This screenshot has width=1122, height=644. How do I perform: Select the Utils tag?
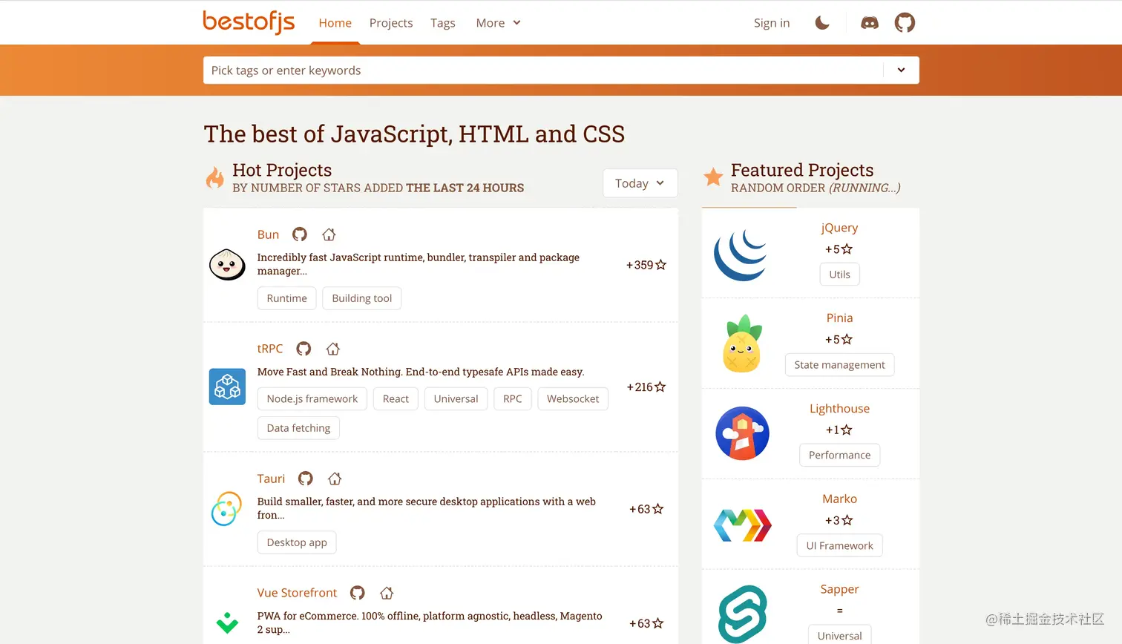coord(839,275)
